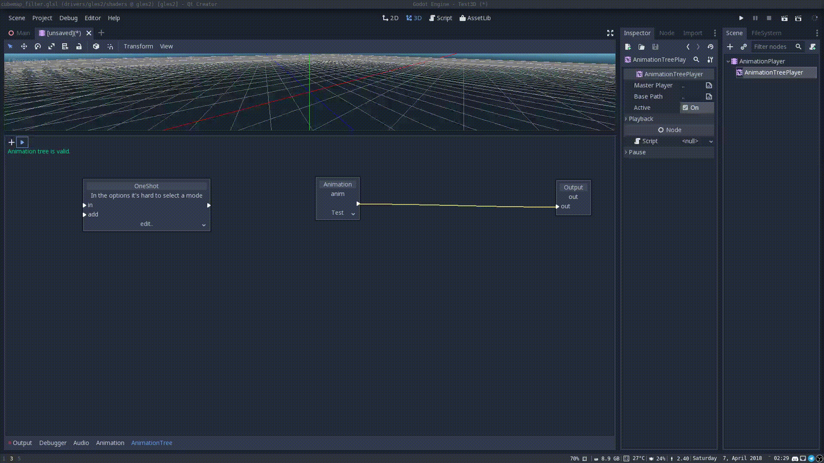Select the Scale tool in the 3D toolbar
The width and height of the screenshot is (824, 463).
(x=51, y=46)
